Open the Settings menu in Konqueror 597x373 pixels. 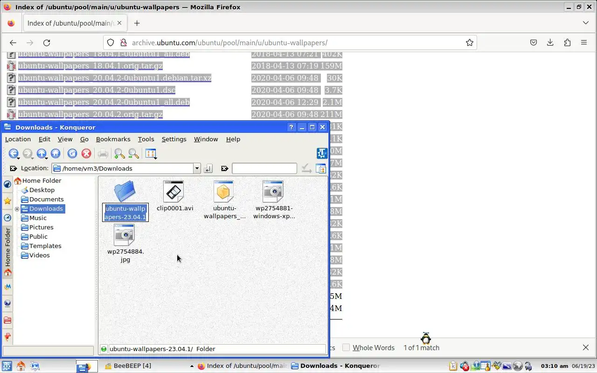(174, 139)
